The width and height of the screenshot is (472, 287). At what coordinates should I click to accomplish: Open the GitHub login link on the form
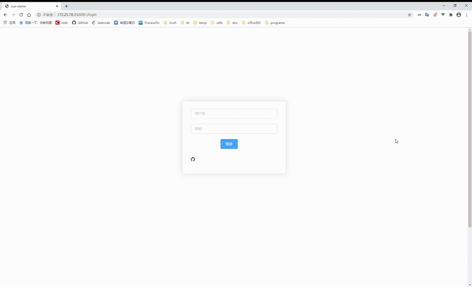[193, 159]
